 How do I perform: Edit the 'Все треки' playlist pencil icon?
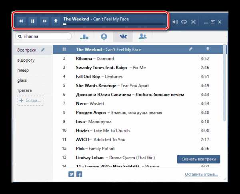(43, 50)
